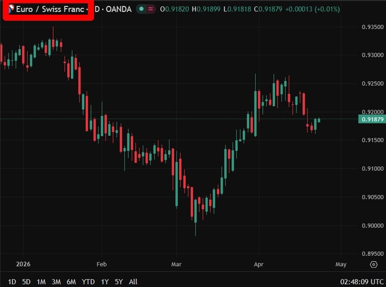
Task: Open chart settings gear icon
Action: pos(374,264)
